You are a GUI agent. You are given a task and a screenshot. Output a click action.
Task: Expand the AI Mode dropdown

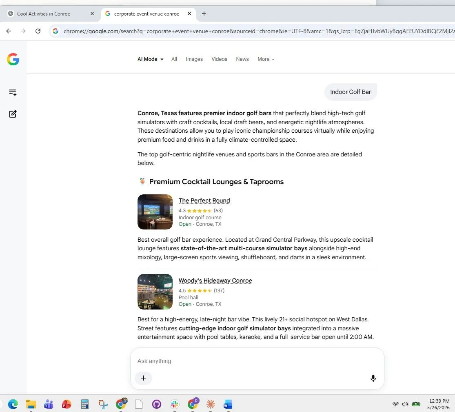click(x=150, y=59)
